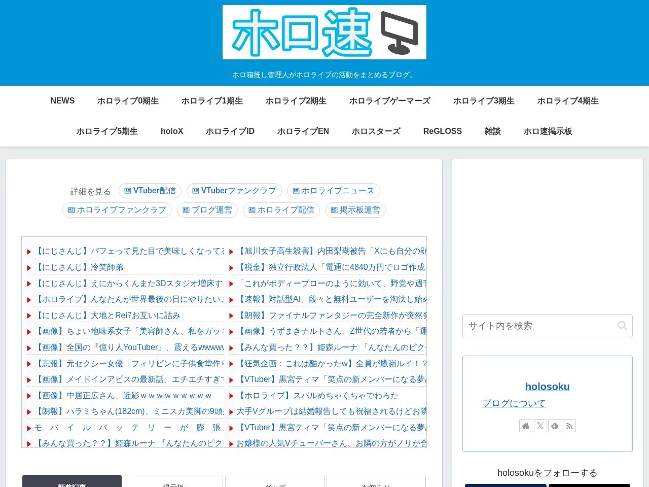Open 【にじさんじ】パフェって見た目で headline
The height and width of the screenshot is (487, 649).
coord(129,251)
